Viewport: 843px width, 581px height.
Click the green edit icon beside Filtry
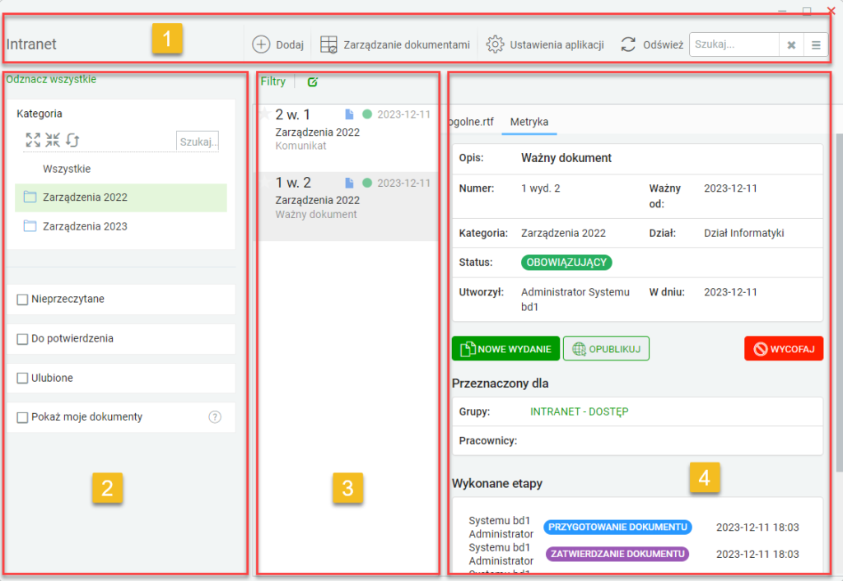[x=312, y=81]
